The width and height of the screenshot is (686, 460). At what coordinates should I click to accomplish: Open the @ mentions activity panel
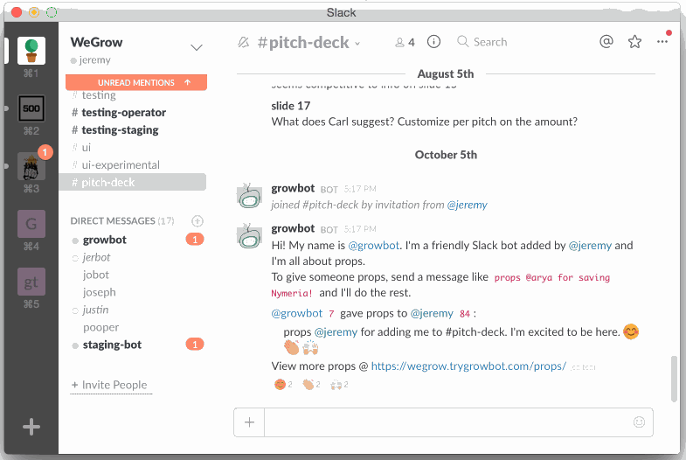(x=606, y=42)
